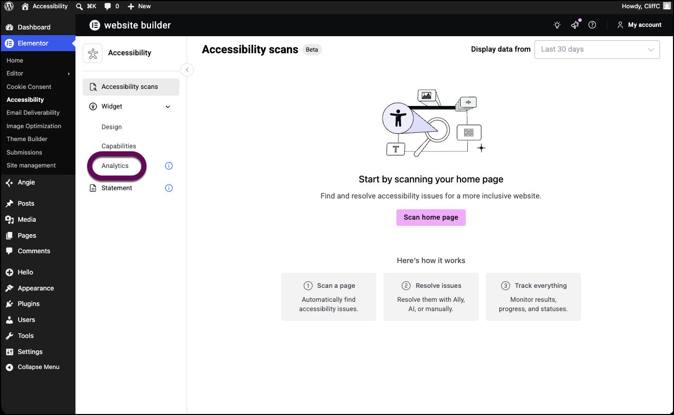Open the Media menu item

pos(38,220)
